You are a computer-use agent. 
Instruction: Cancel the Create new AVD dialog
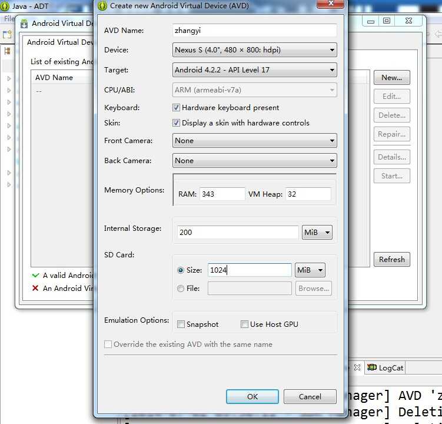(310, 397)
